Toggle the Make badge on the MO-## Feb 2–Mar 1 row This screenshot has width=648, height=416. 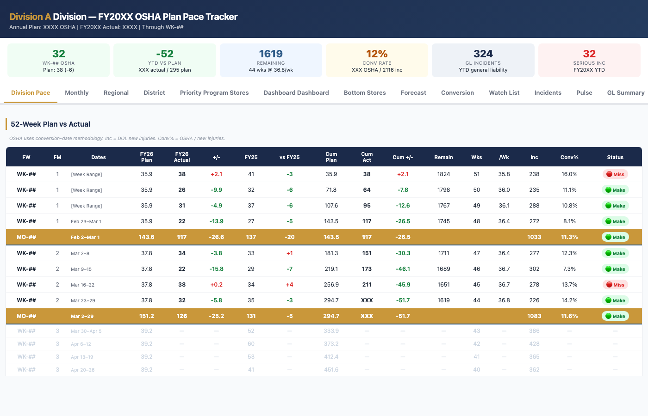pos(615,237)
